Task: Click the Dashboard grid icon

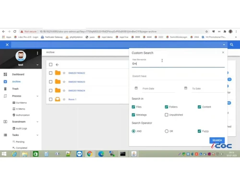Action: coord(5,74)
